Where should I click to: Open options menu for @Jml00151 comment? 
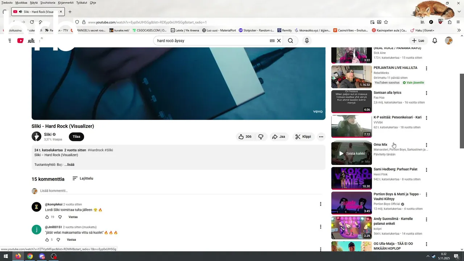pyautogui.click(x=320, y=227)
